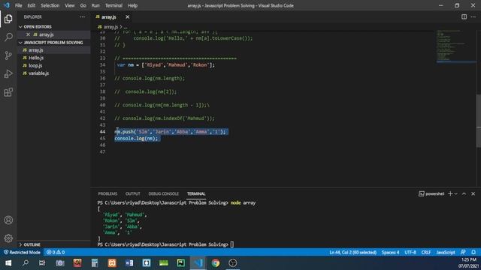Change the UTF-8 file encoding
Image resolution: width=481 pixels, height=270 pixels.
click(x=410, y=252)
